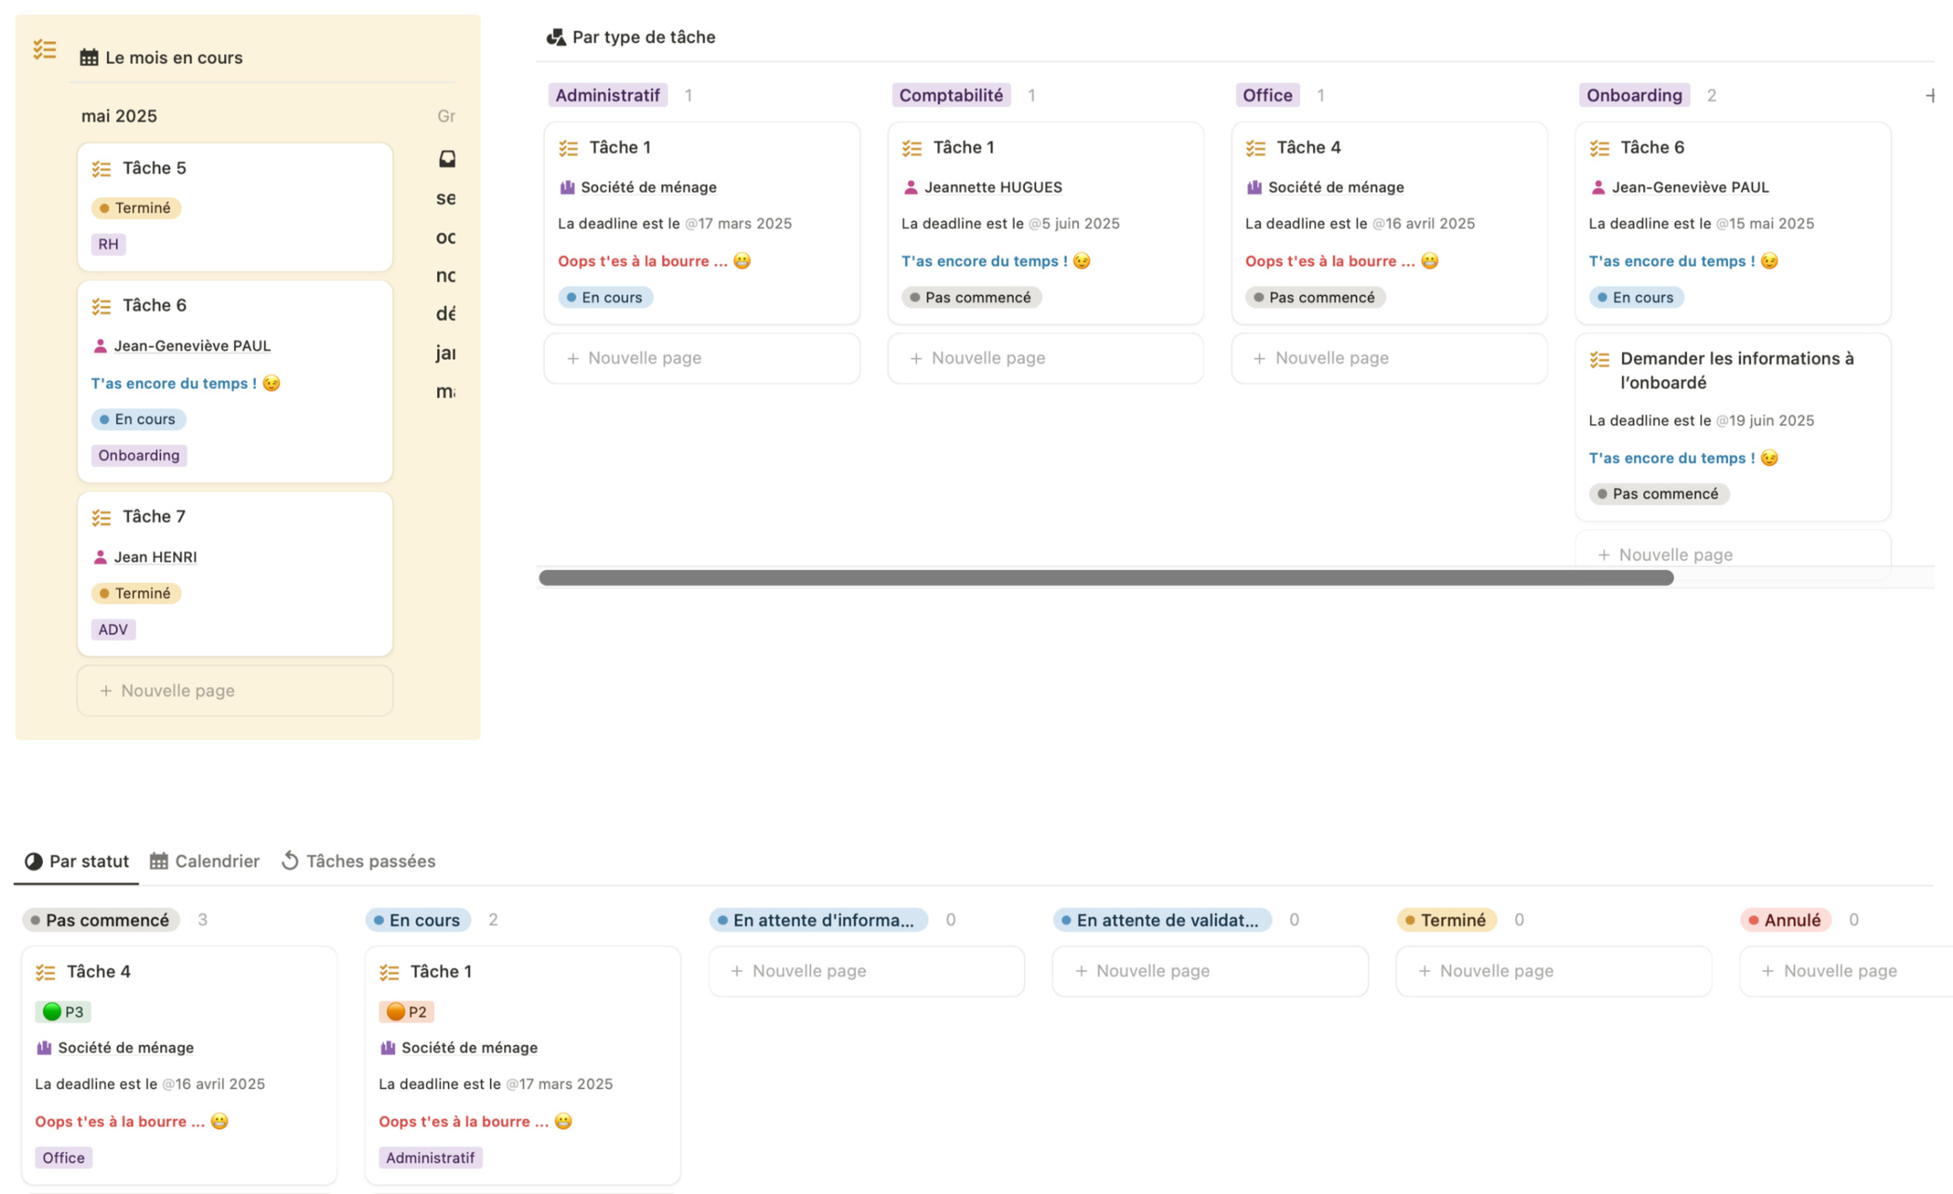Open the "Pas commencé" status on Tâche 4
Viewport: 1953px width, 1194px height.
(x=1315, y=297)
